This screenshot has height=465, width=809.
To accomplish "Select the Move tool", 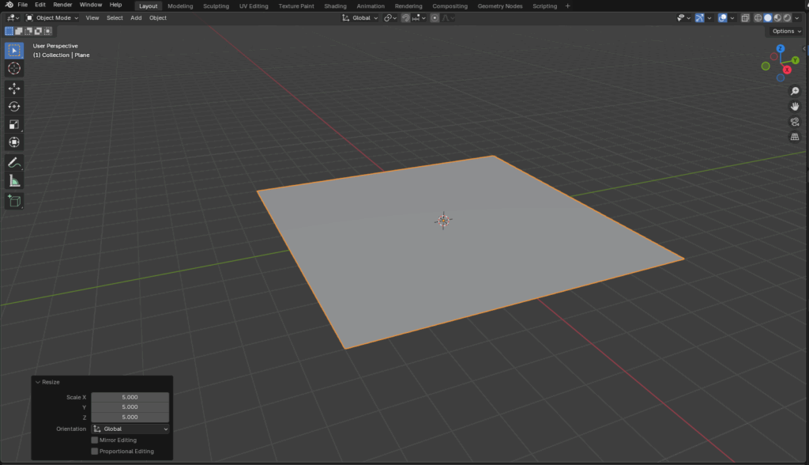I will [14, 89].
